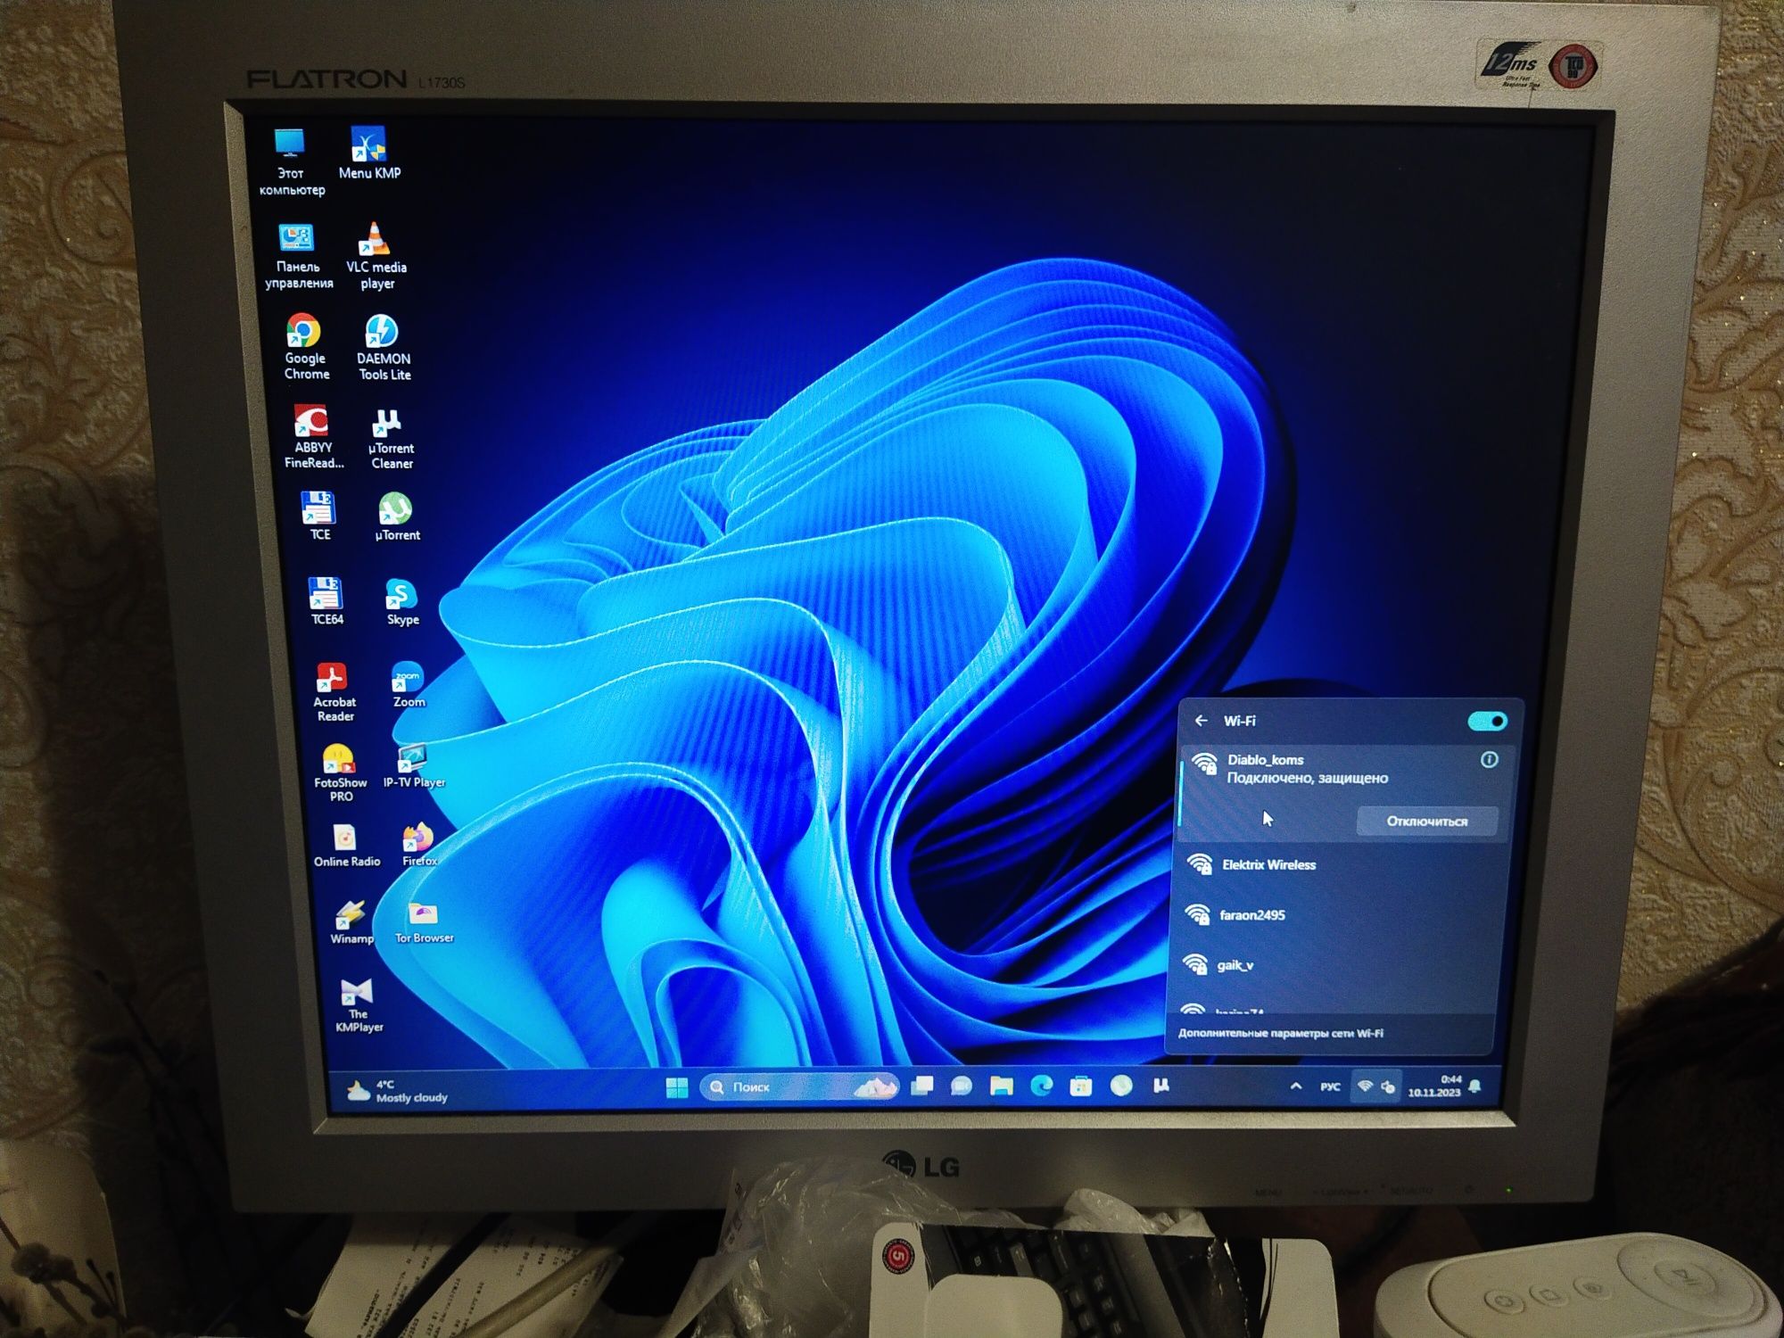Open Microsoft Store from taskbar

tap(1080, 1086)
